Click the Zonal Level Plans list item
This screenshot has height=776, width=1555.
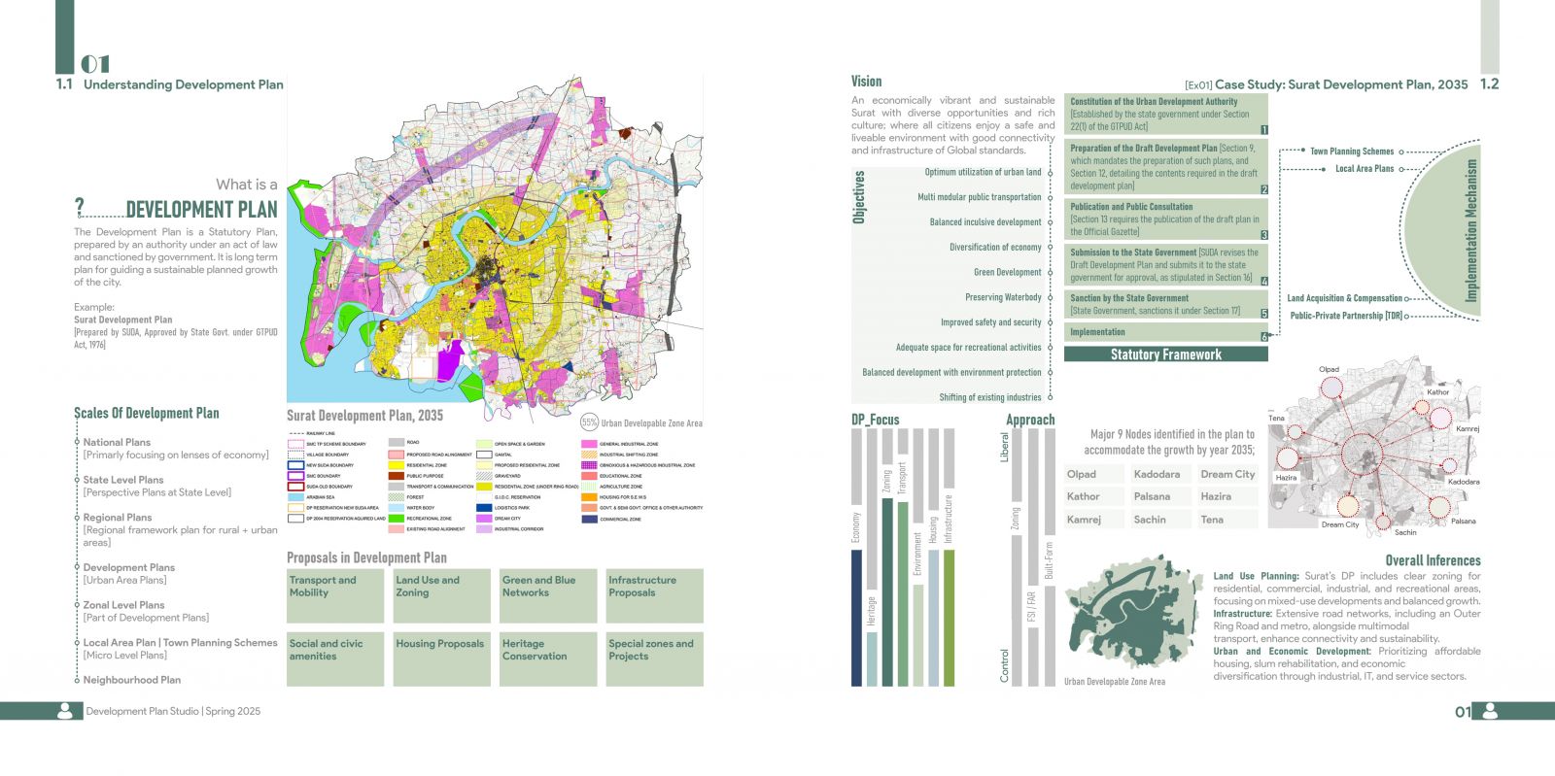click(x=146, y=611)
